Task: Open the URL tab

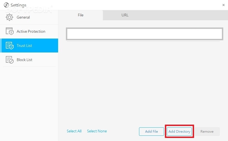Action: pos(125,15)
